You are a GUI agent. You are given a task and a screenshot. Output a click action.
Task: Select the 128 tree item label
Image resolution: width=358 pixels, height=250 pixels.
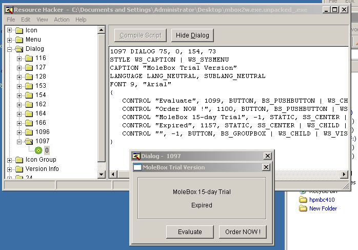click(x=41, y=76)
